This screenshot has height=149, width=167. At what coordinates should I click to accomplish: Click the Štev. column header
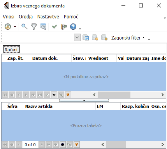point(79,58)
